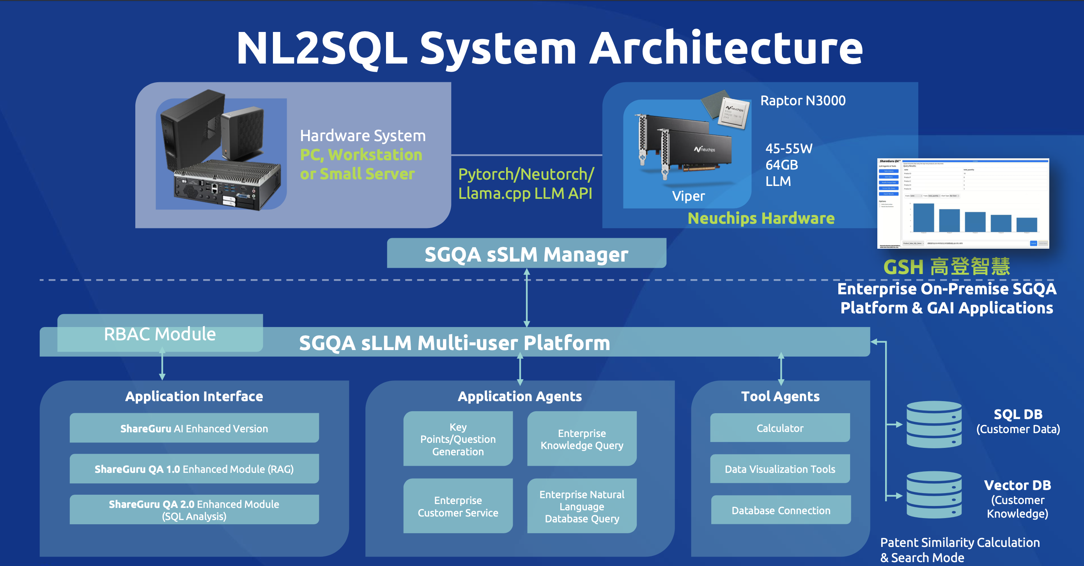This screenshot has height=566, width=1084.
Task: Click Enterprise Natural Language Database Query box
Action: 581,506
